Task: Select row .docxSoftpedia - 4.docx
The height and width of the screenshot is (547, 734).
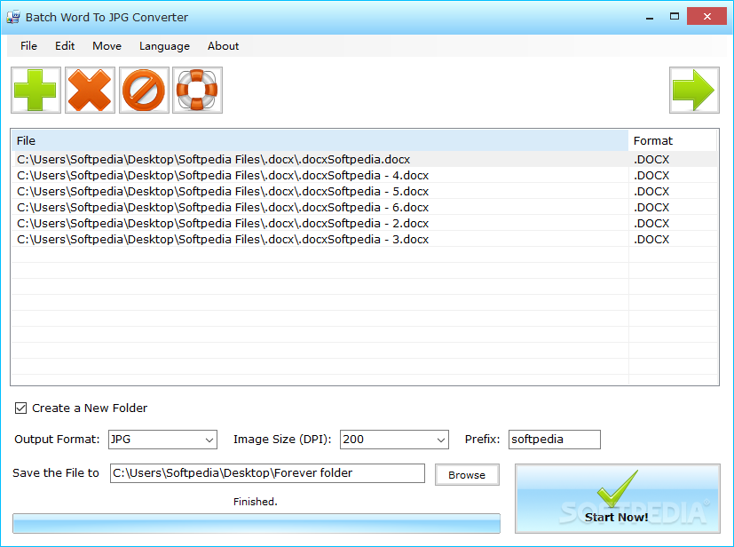Action: (x=365, y=175)
